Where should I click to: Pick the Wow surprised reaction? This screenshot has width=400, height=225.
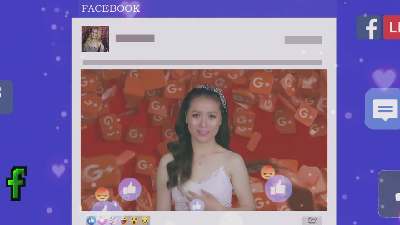[x=134, y=221]
